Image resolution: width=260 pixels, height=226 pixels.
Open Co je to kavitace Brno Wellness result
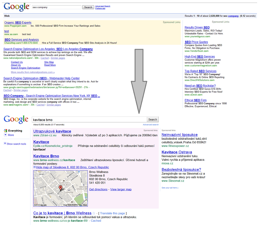tap(62, 213)
